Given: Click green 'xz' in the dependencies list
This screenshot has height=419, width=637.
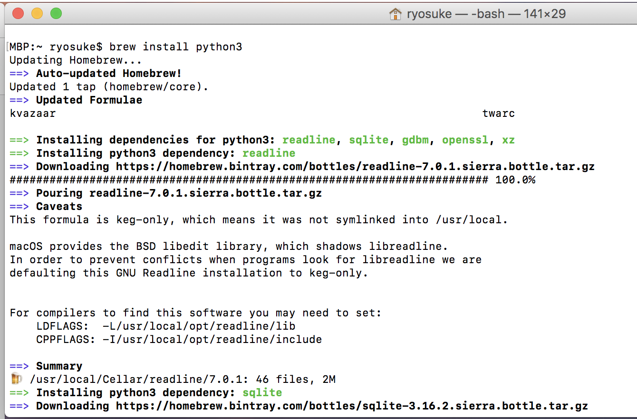Looking at the screenshot, I should pos(509,140).
